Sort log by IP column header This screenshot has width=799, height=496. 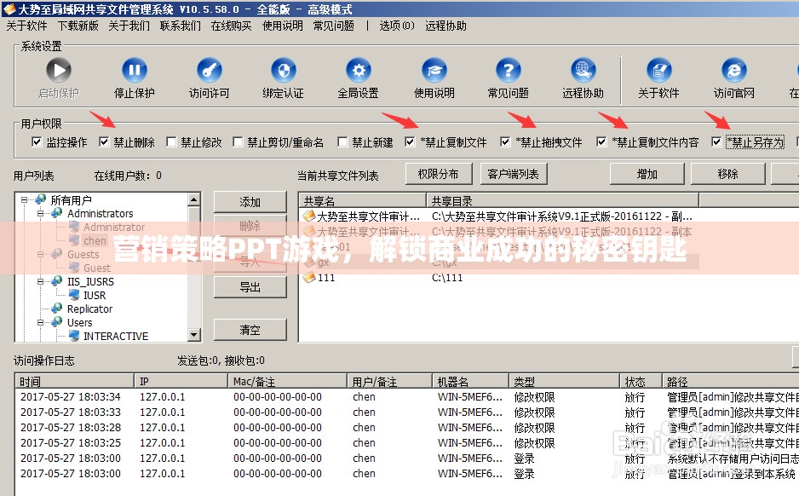[x=181, y=381]
